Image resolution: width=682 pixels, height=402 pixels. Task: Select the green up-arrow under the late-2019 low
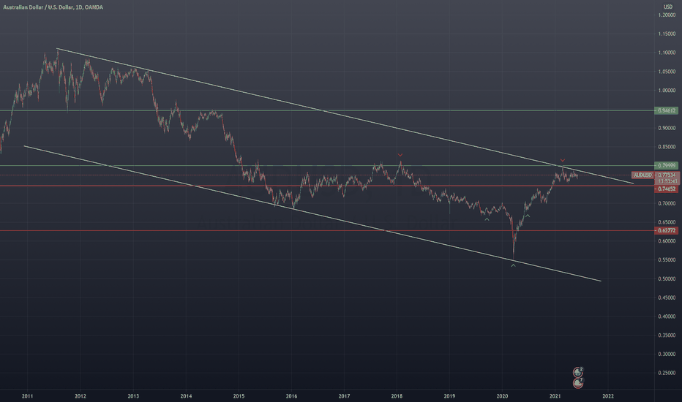coord(487,219)
